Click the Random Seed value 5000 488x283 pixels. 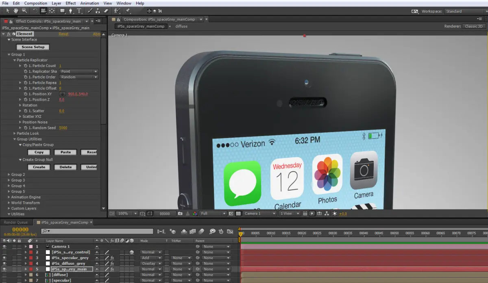tap(63, 128)
